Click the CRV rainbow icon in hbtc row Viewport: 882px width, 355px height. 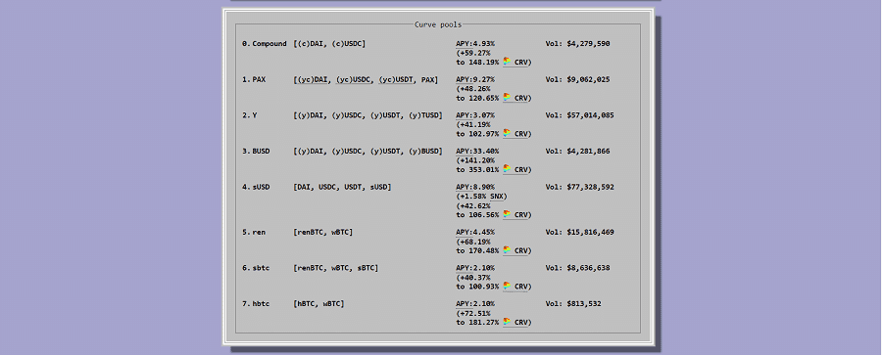(x=507, y=322)
